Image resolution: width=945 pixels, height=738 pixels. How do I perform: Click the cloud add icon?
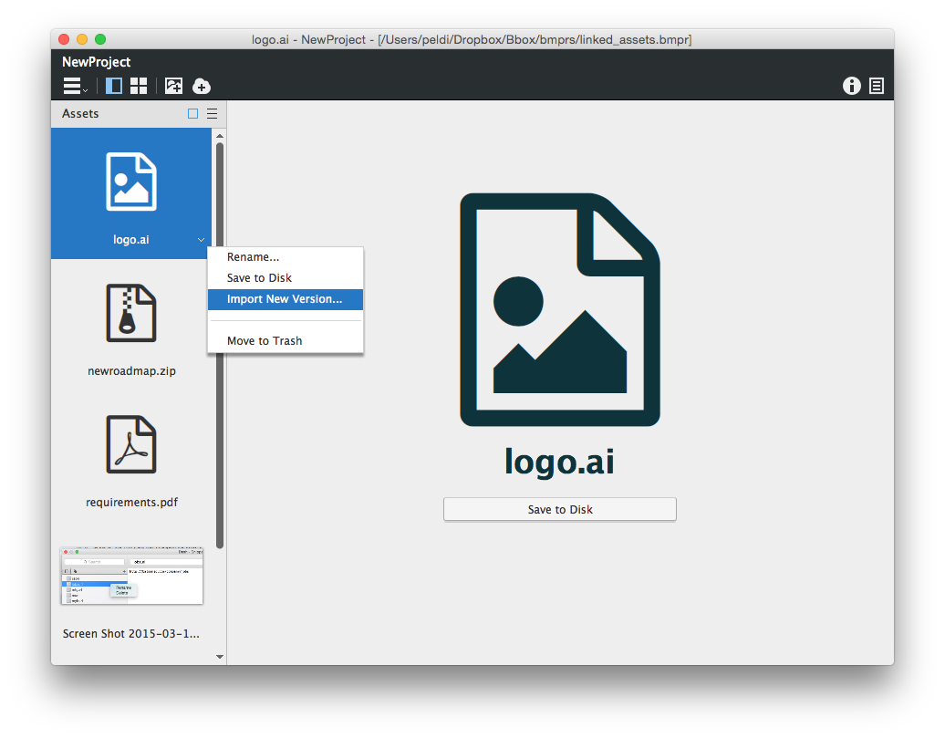coord(202,86)
